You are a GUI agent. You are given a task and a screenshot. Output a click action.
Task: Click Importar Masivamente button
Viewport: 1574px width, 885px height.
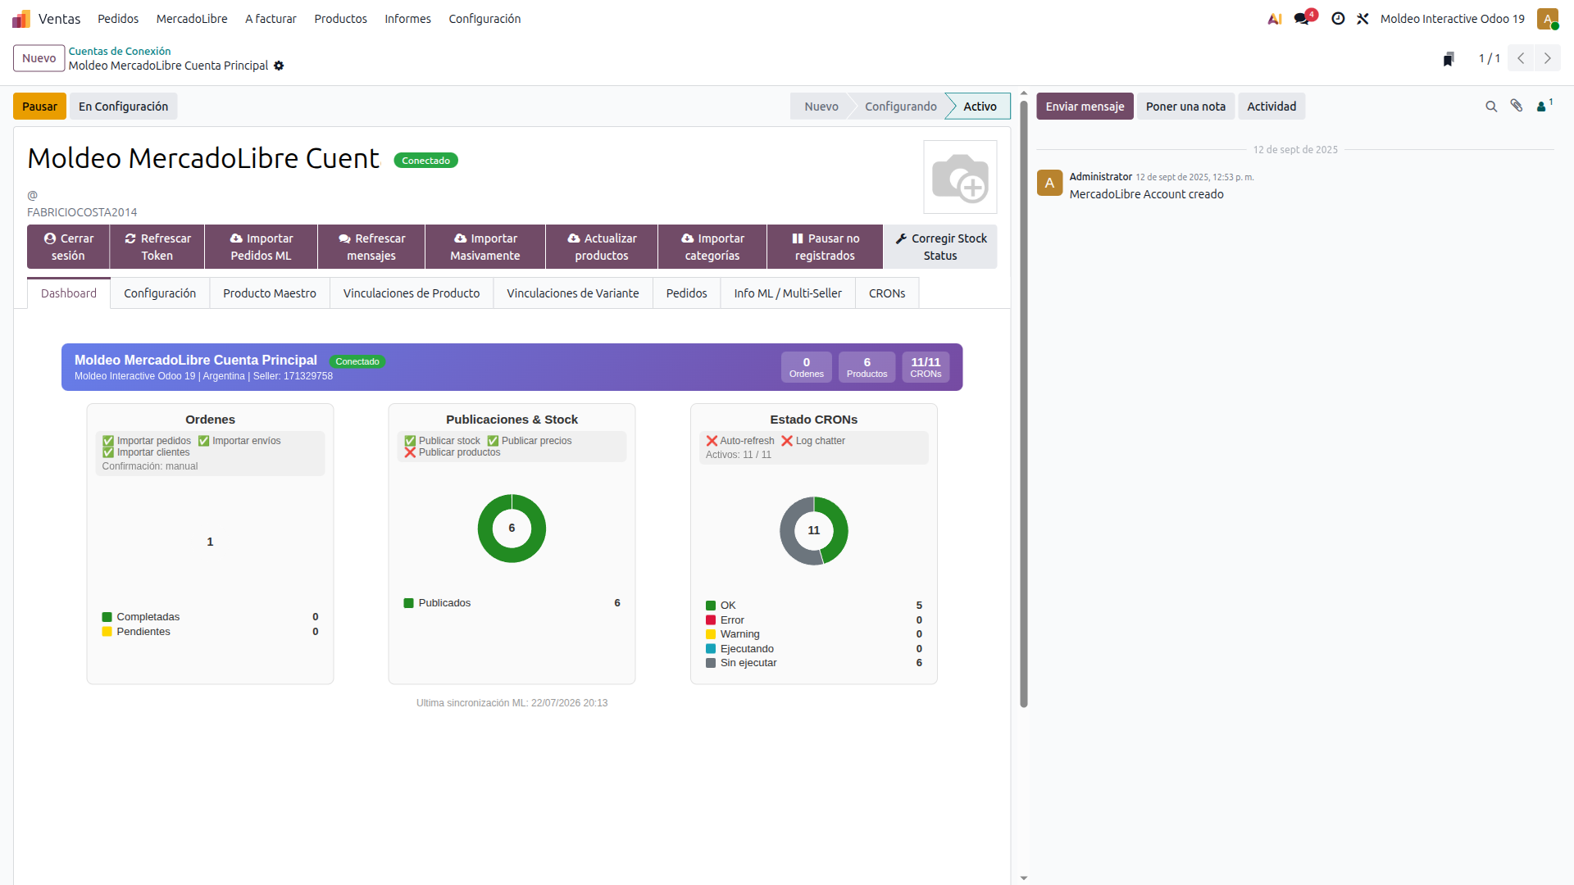pos(485,247)
